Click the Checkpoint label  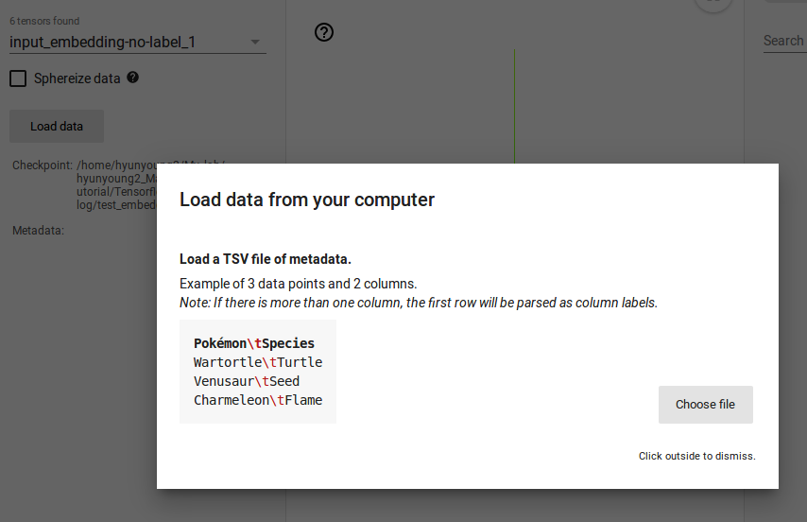pyautogui.click(x=43, y=165)
